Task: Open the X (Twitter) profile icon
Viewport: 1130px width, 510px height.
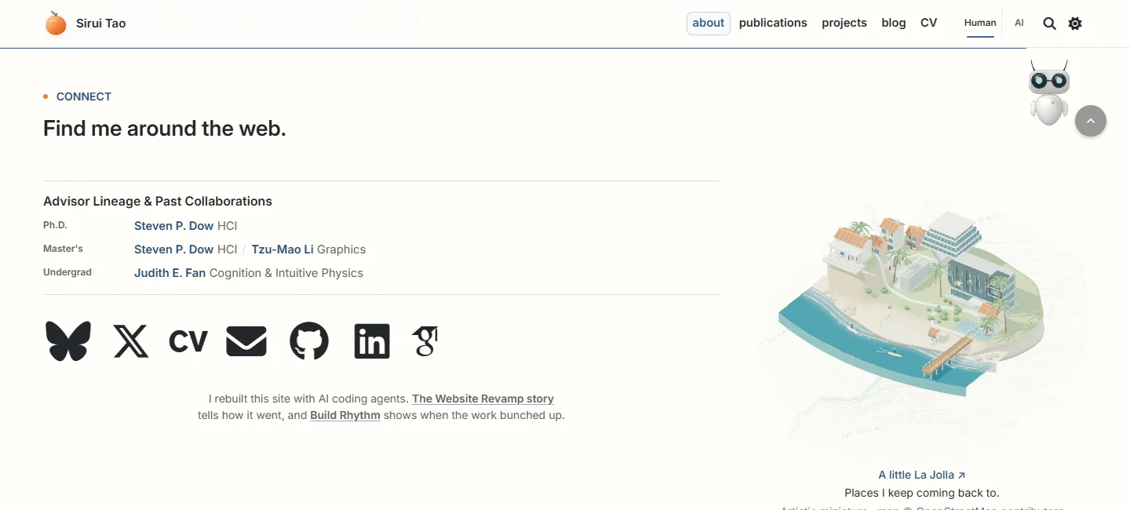Action: (x=131, y=341)
